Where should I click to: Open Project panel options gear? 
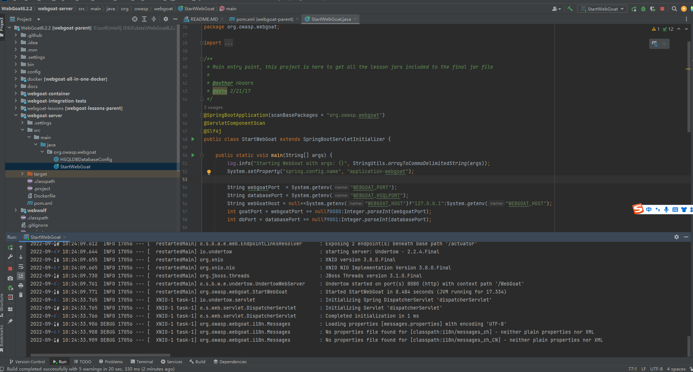click(166, 19)
